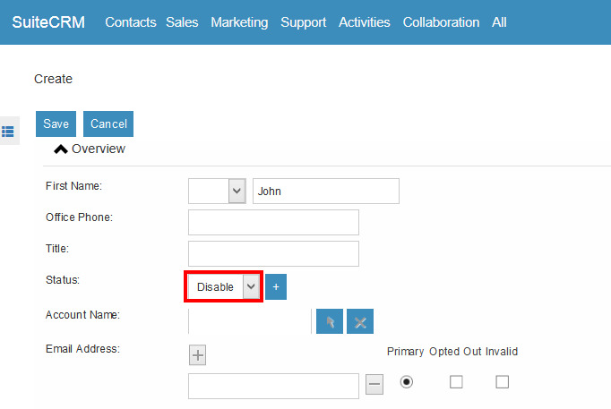Click the SuiteCRM logo link
This screenshot has height=409, width=611.
(48, 22)
